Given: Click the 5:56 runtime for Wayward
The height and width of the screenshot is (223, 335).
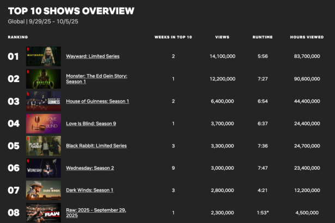Looking at the screenshot, I should click(x=263, y=57).
